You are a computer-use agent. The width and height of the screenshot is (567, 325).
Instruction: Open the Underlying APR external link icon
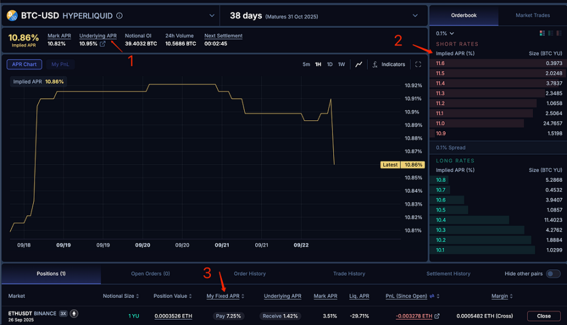pyautogui.click(x=103, y=44)
